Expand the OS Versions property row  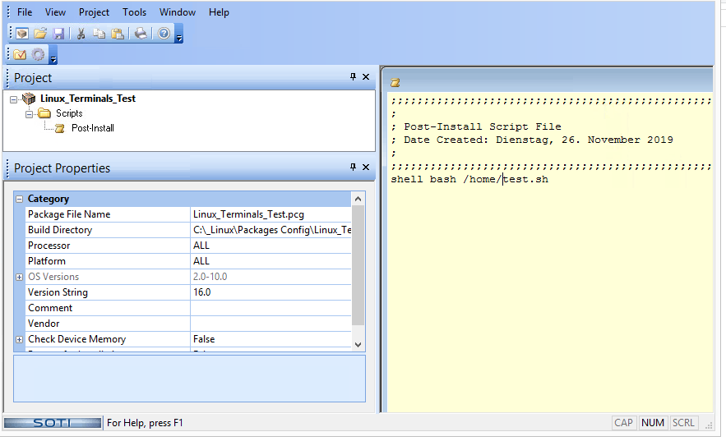coord(20,277)
